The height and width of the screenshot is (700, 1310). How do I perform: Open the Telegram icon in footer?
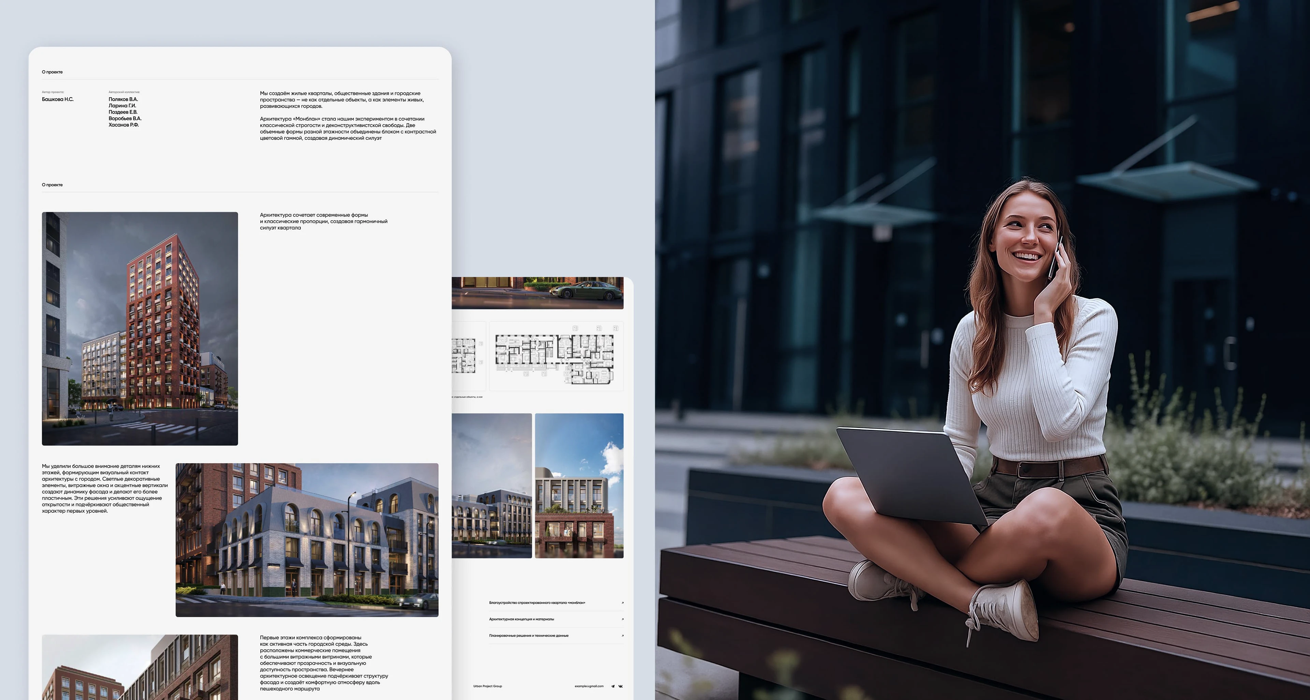613,686
